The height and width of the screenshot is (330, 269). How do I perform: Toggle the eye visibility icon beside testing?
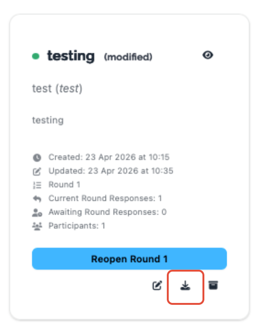coord(208,55)
